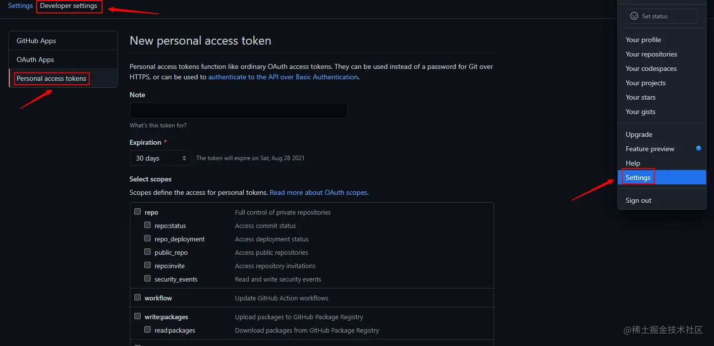Click the smiley icon in Set status
This screenshot has height=346, width=714.
pos(634,16)
